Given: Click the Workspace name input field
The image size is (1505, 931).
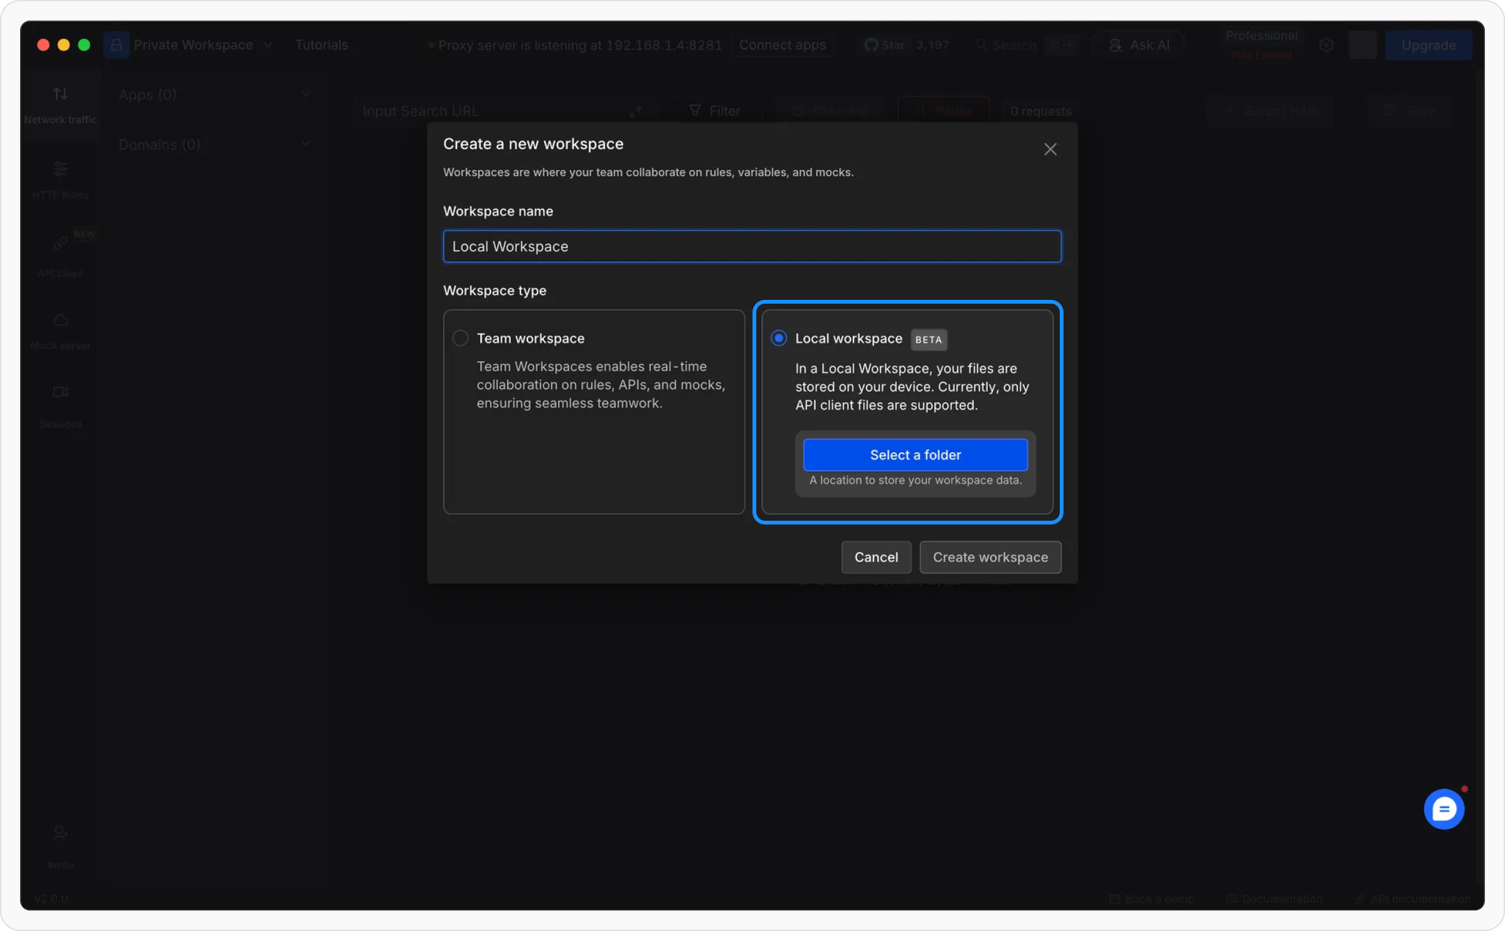Looking at the screenshot, I should (x=751, y=247).
